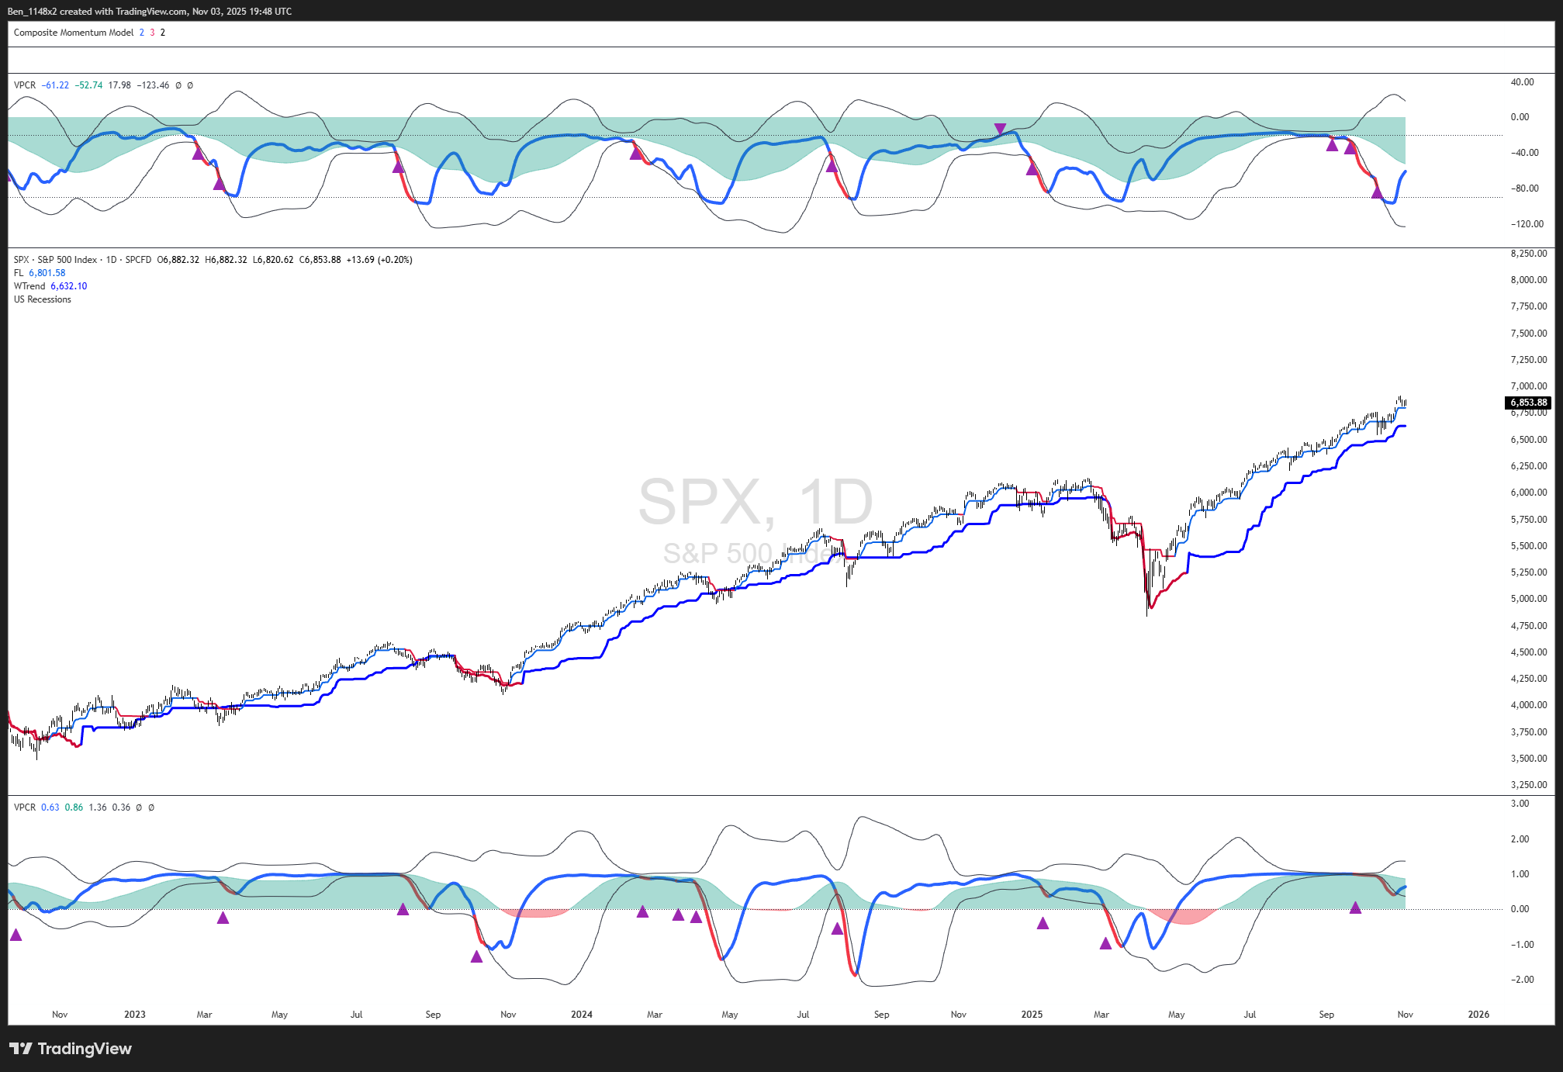1563x1072 pixels.
Task: Click the purple triangle near Sep 2025 in bottom pane
Action: pyautogui.click(x=1355, y=908)
